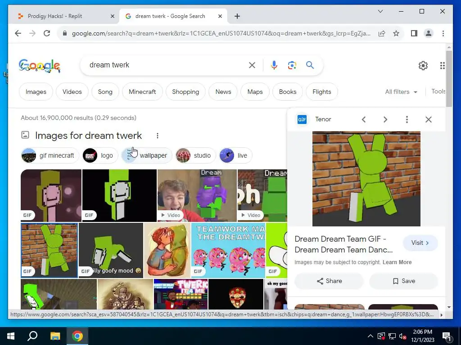Expand the All filters dropdown
This screenshot has width=461, height=345.
pos(401,92)
